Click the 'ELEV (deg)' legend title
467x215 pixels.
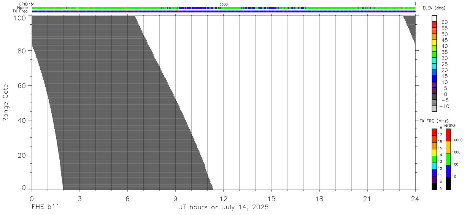click(434, 8)
